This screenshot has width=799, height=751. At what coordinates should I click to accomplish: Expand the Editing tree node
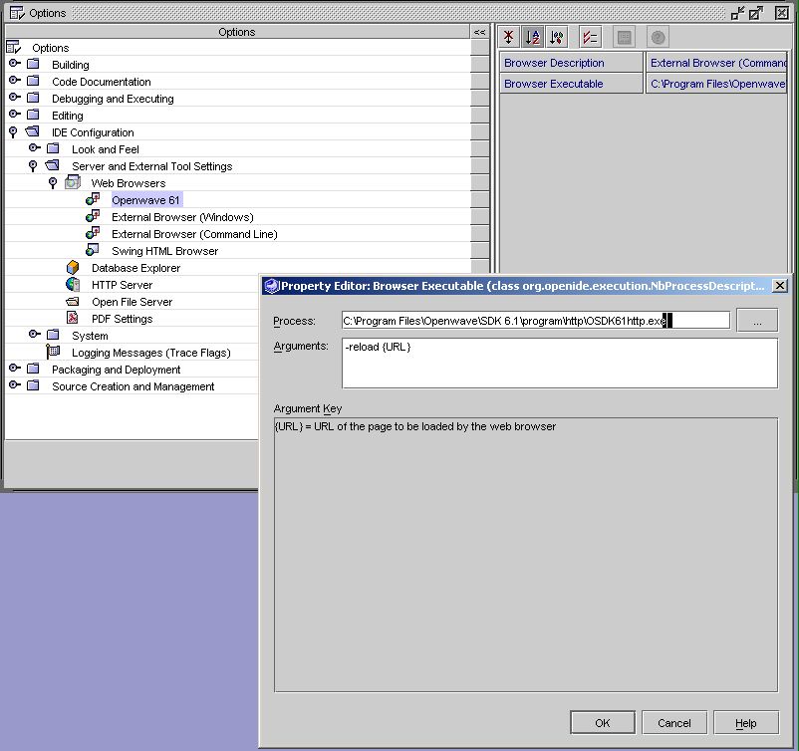[14, 114]
